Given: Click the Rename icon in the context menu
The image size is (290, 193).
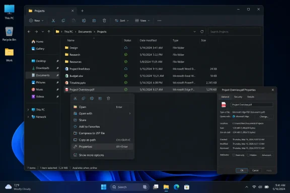Looking at the screenshot, I should pyautogui.click(x=92, y=99).
